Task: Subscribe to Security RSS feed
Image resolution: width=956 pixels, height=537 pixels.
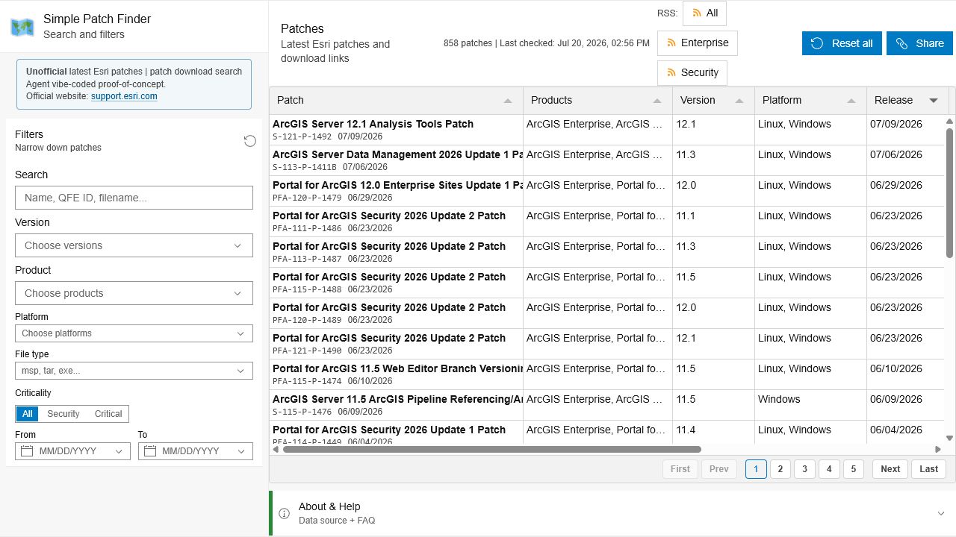Action: click(x=692, y=73)
